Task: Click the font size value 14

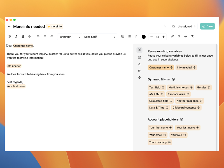Action: (x=157, y=37)
